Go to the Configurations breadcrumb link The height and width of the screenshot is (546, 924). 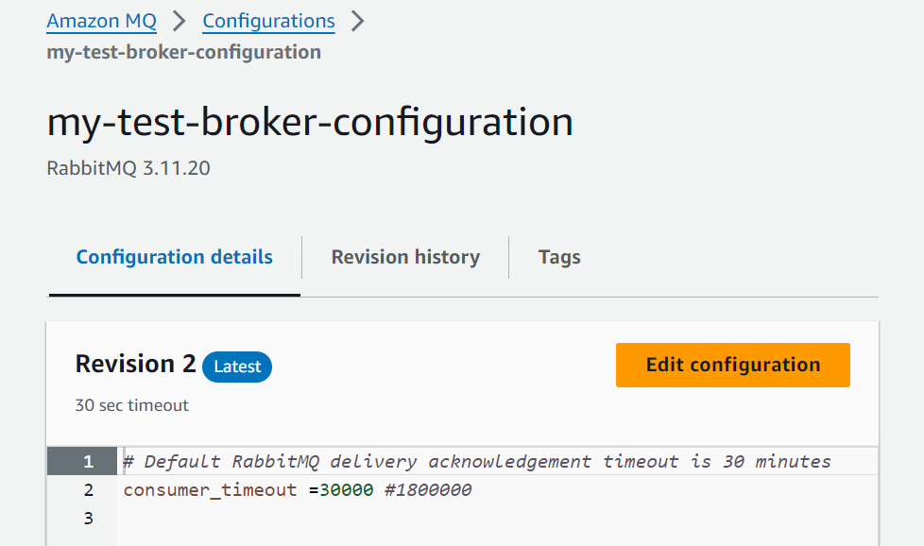[268, 21]
